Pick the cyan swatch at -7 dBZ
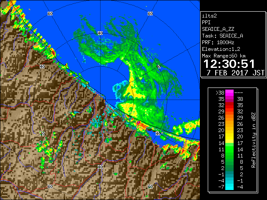Image resolution: width=267 pixels, height=200 pixels. [229, 187]
